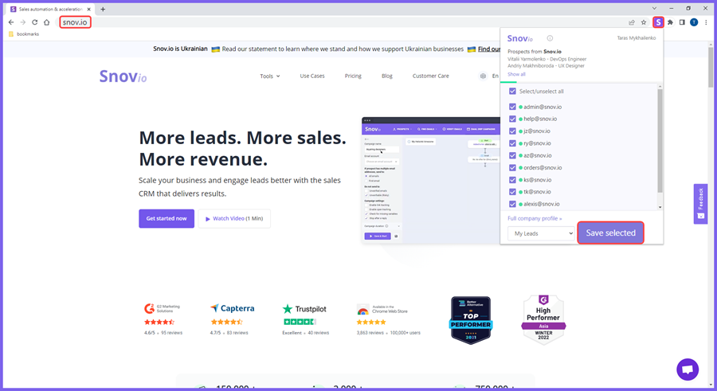Click the search tabs chevron icon

pos(654,8)
